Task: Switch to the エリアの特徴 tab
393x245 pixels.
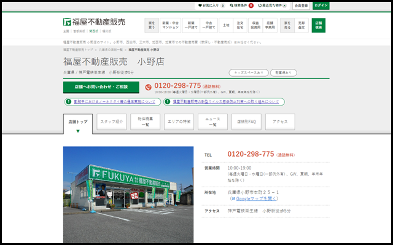Action: [x=179, y=122]
